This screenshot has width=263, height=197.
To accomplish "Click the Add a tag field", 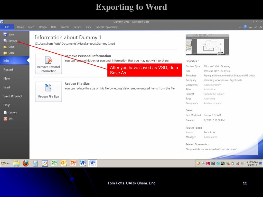I will tap(209, 99).
